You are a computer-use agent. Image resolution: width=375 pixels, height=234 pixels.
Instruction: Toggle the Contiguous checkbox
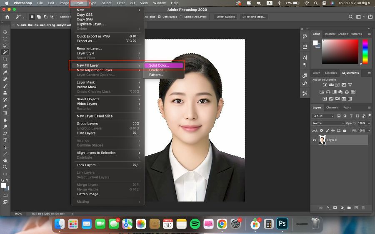(159, 17)
